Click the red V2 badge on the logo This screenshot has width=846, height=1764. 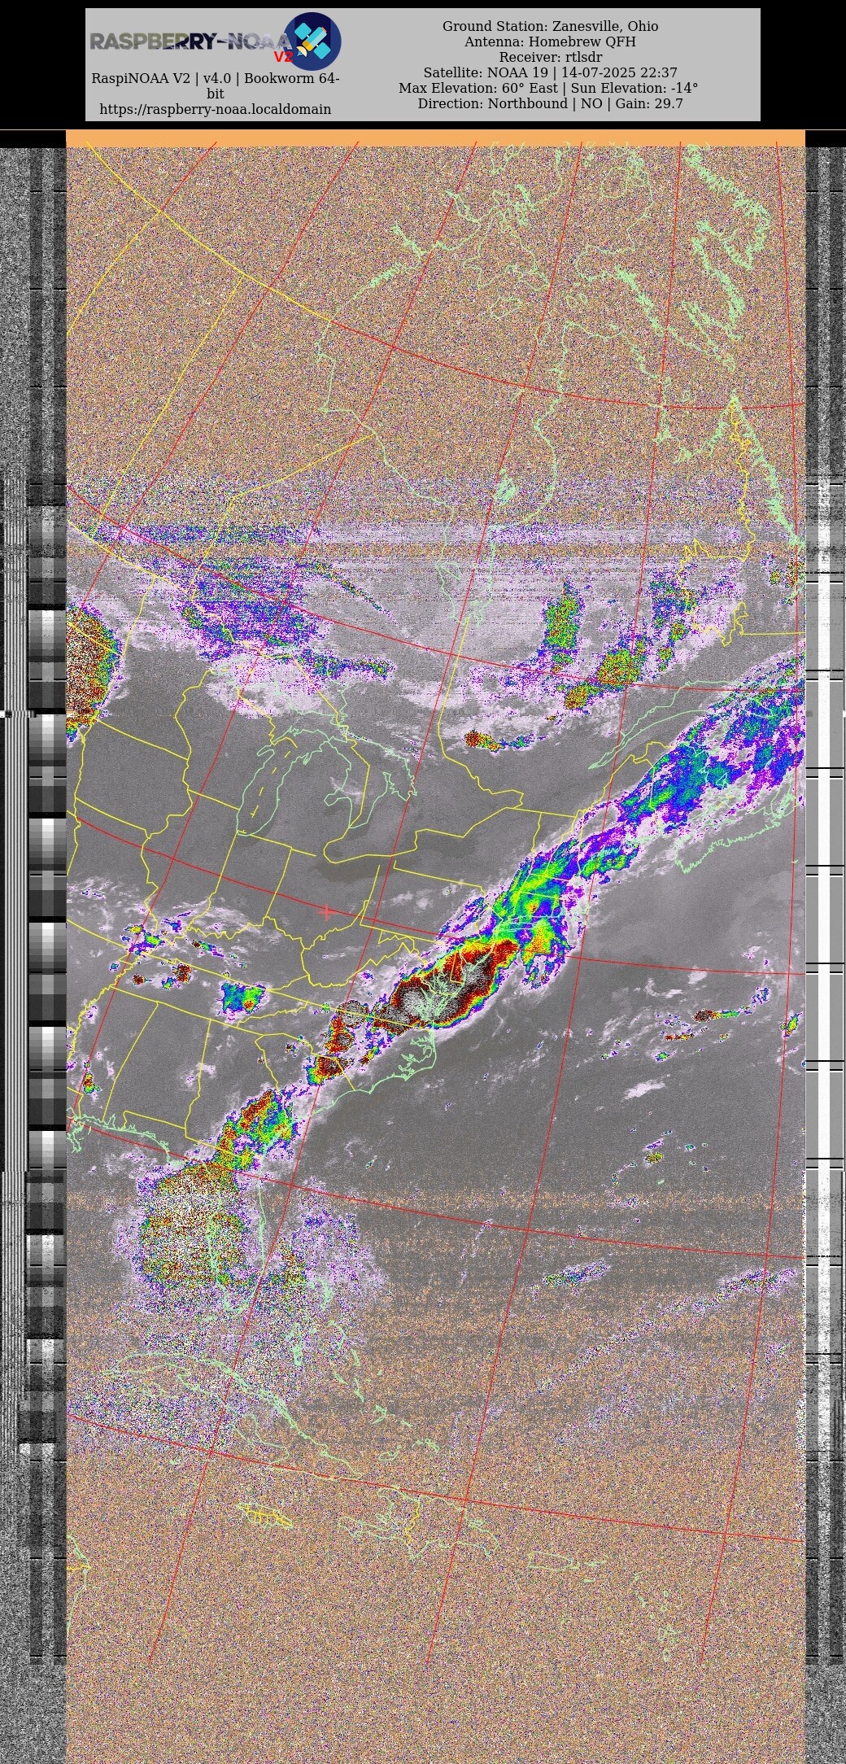click(x=282, y=57)
